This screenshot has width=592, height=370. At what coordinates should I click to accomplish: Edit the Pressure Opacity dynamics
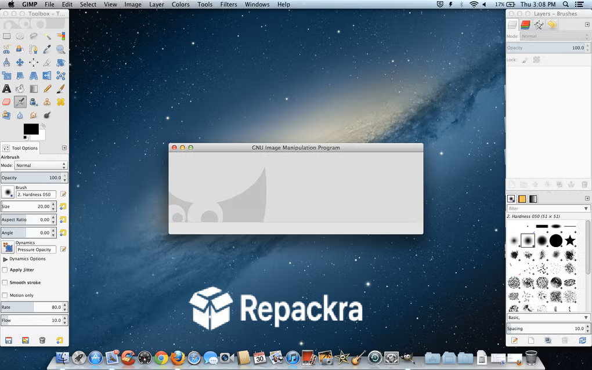[63, 249]
